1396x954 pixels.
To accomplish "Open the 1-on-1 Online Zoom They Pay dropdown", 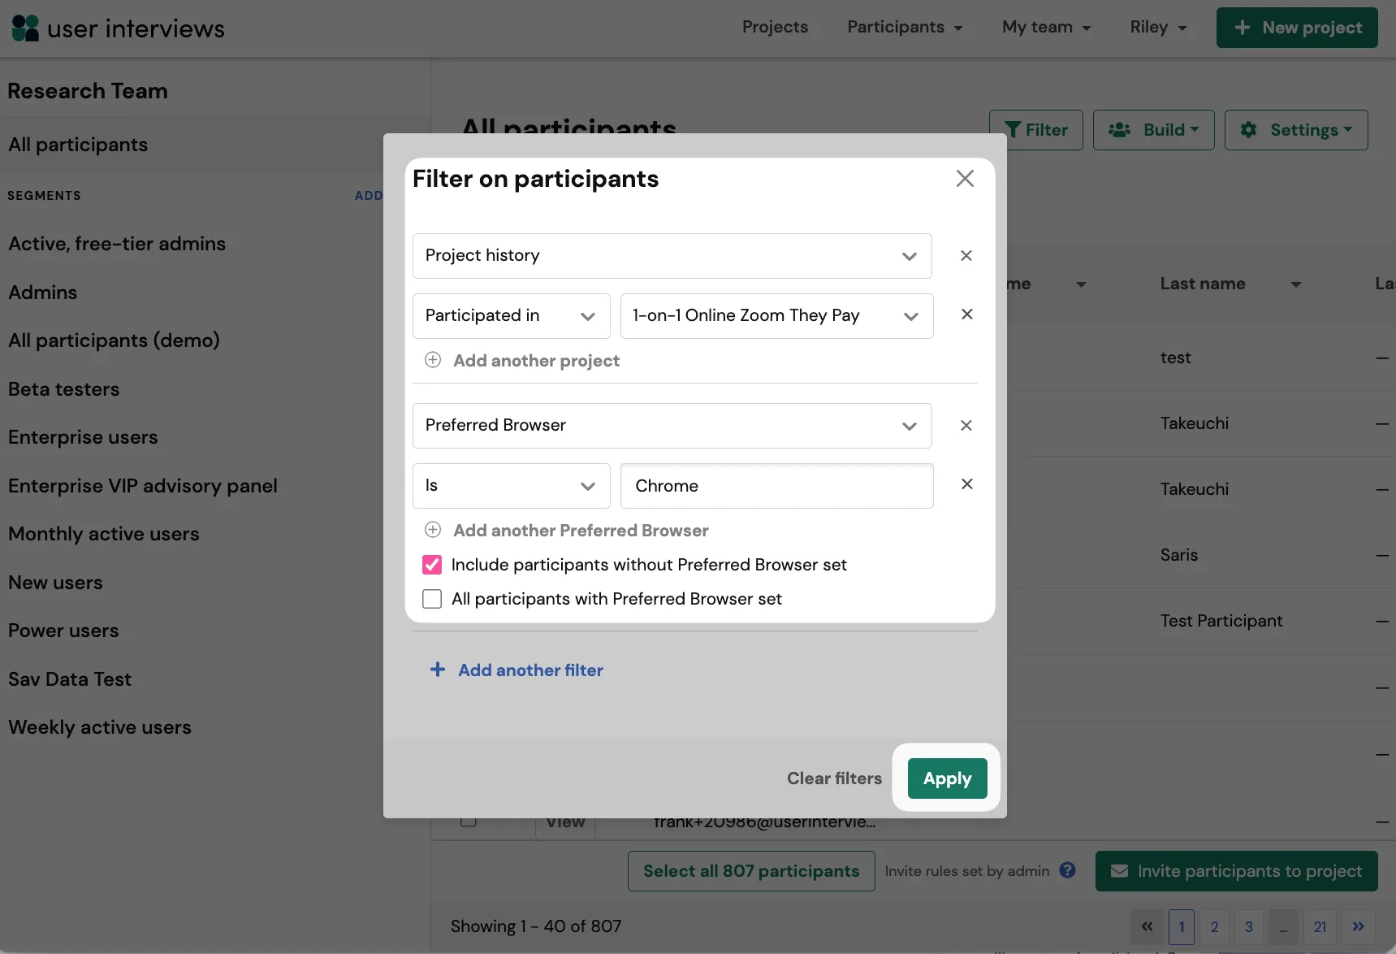I will pyautogui.click(x=777, y=316).
